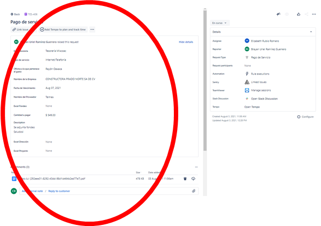Open TeamViewer Manage sessions
Viewport: 321px width, 226px height.
point(261,90)
